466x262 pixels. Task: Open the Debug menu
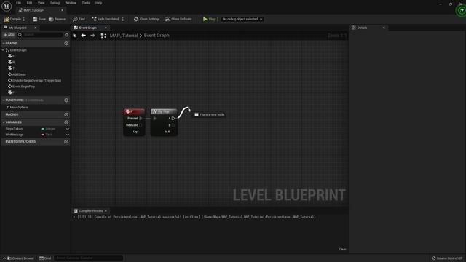[55, 3]
